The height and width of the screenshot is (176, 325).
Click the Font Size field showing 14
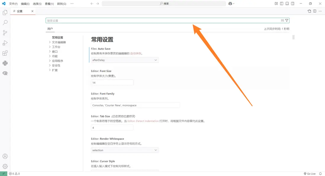(x=112, y=82)
